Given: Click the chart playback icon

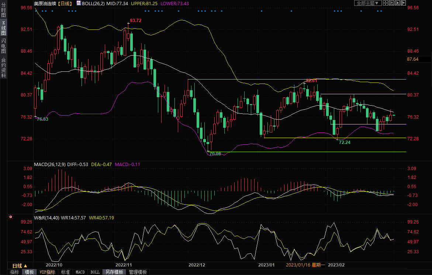Looking at the screenshot, I should tap(397, 3).
